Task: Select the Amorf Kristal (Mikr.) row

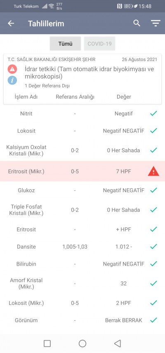Action: tap(82, 283)
